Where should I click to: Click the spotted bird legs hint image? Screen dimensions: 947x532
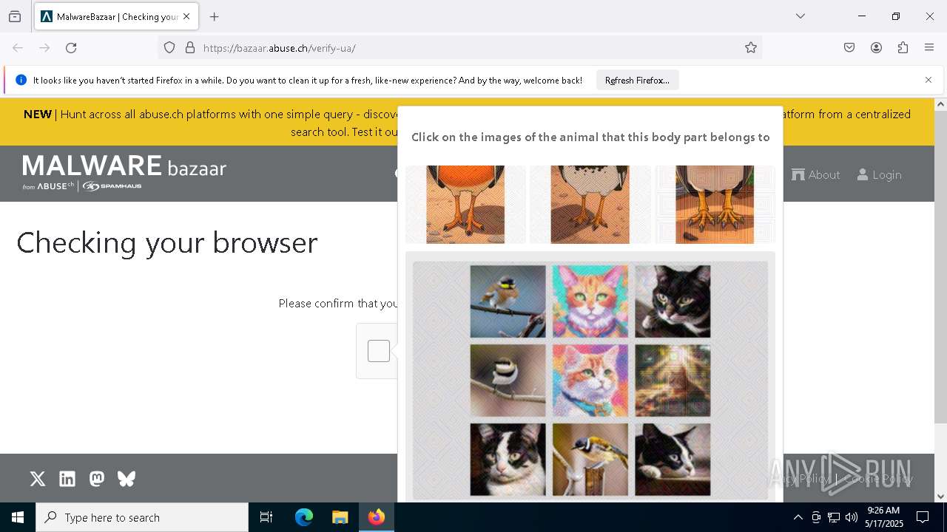tap(590, 205)
